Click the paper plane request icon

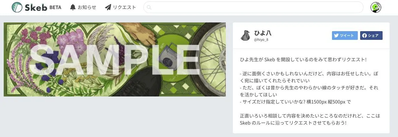point(108,7)
